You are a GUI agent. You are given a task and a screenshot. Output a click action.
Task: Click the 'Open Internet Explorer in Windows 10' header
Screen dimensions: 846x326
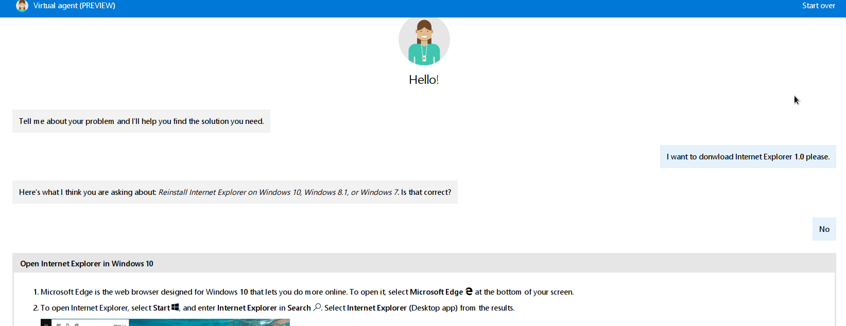[x=424, y=263]
